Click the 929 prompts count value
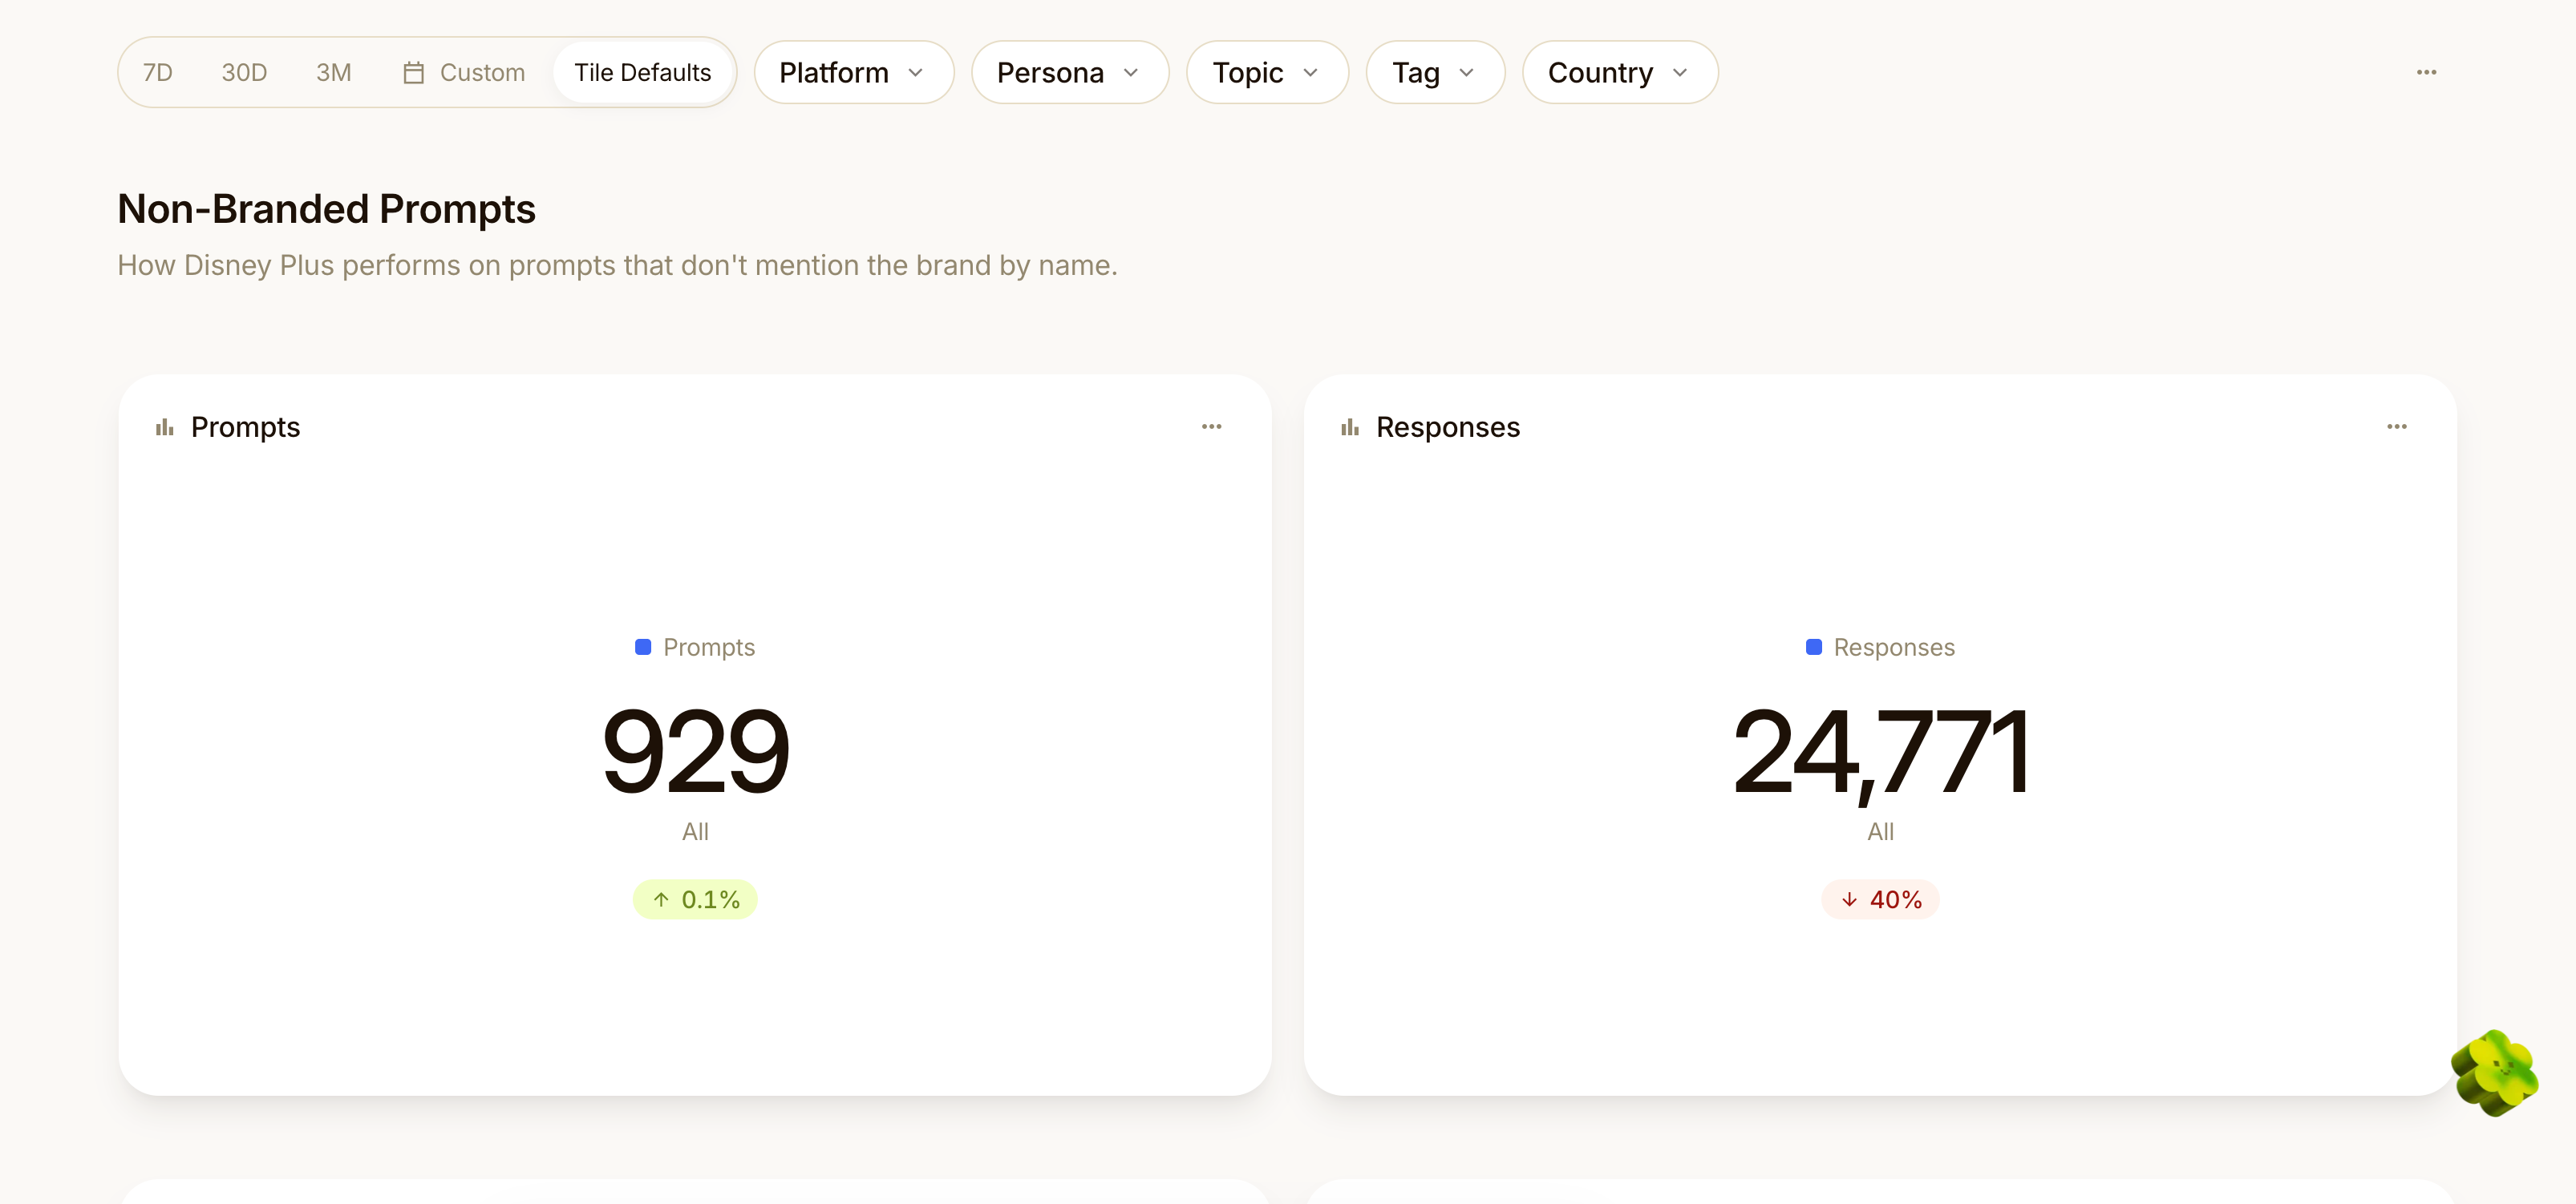The width and height of the screenshot is (2576, 1204). click(x=695, y=751)
